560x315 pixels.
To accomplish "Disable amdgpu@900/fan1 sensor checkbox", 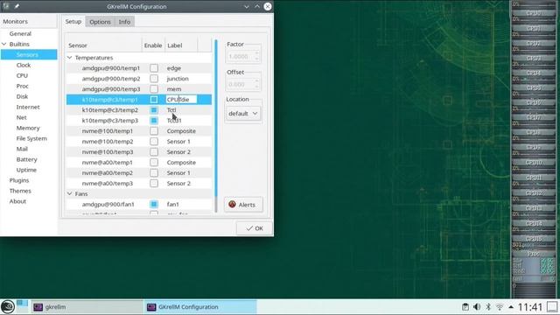I will click(x=154, y=204).
